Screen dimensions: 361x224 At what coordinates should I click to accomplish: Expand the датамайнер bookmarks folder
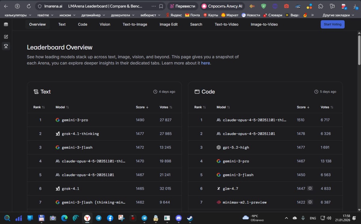93,15
